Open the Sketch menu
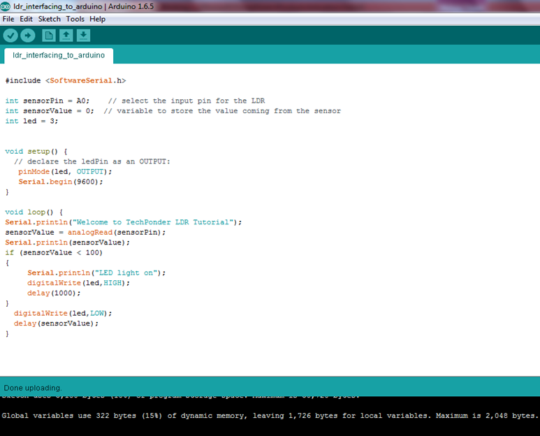This screenshot has height=436, width=540. coord(49,19)
